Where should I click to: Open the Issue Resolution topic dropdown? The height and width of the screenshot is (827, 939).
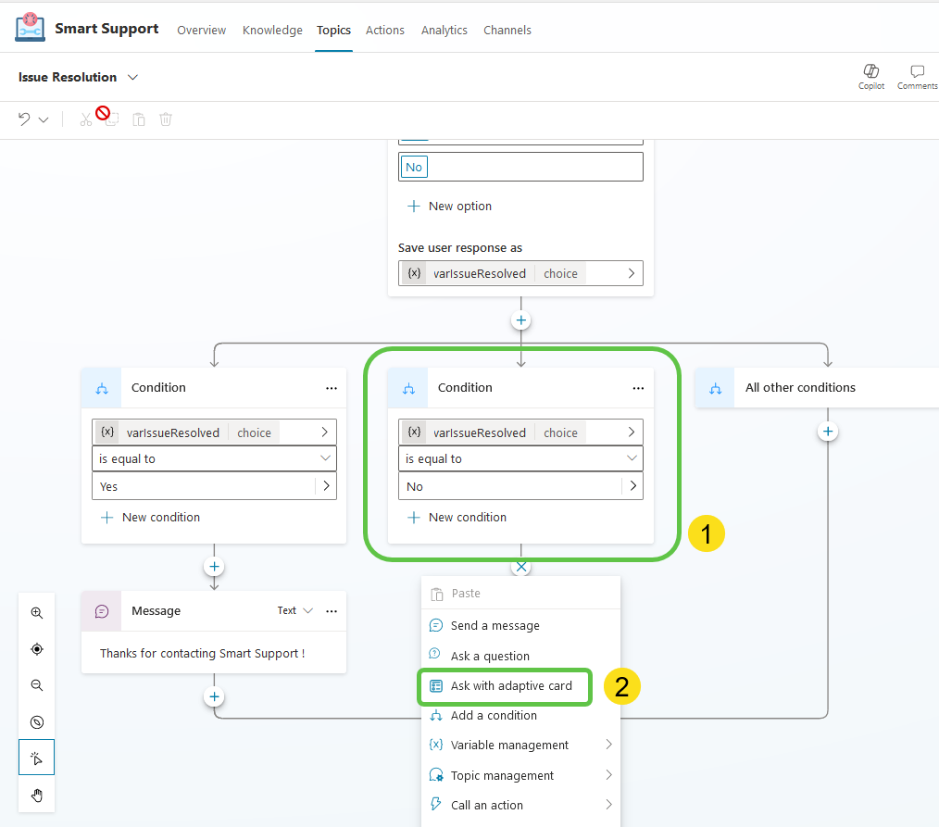(131, 77)
